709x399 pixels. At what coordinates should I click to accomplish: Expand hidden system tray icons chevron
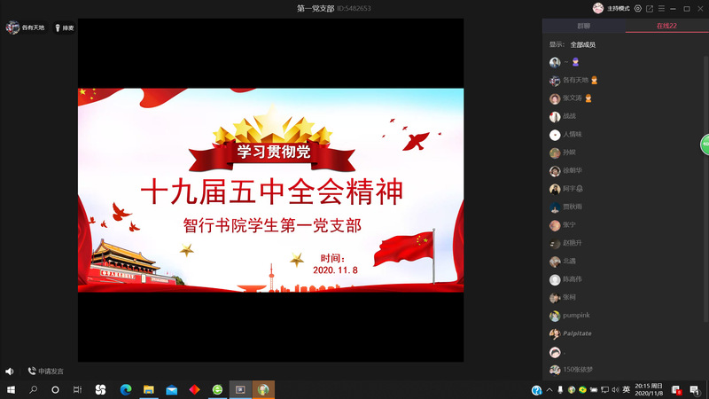[549, 389]
